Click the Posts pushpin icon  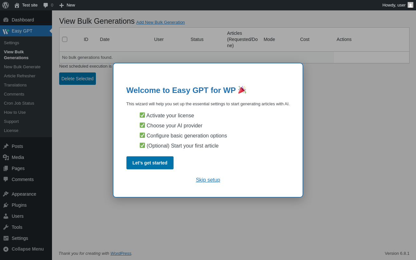(x=6, y=146)
